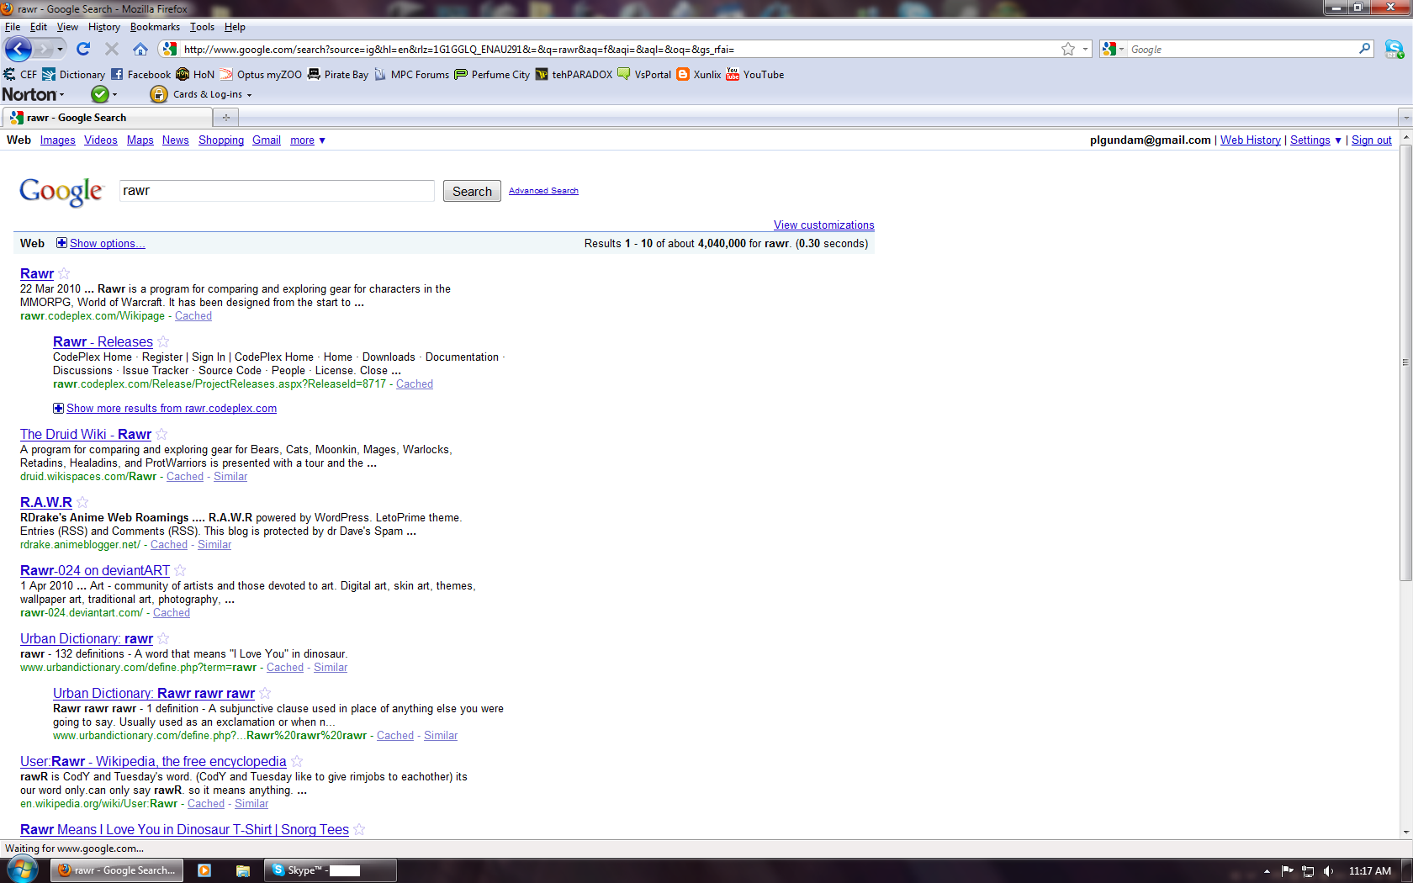Star the User:Rawr Wikipedia result
Screen dimensions: 1413x883
(x=297, y=761)
